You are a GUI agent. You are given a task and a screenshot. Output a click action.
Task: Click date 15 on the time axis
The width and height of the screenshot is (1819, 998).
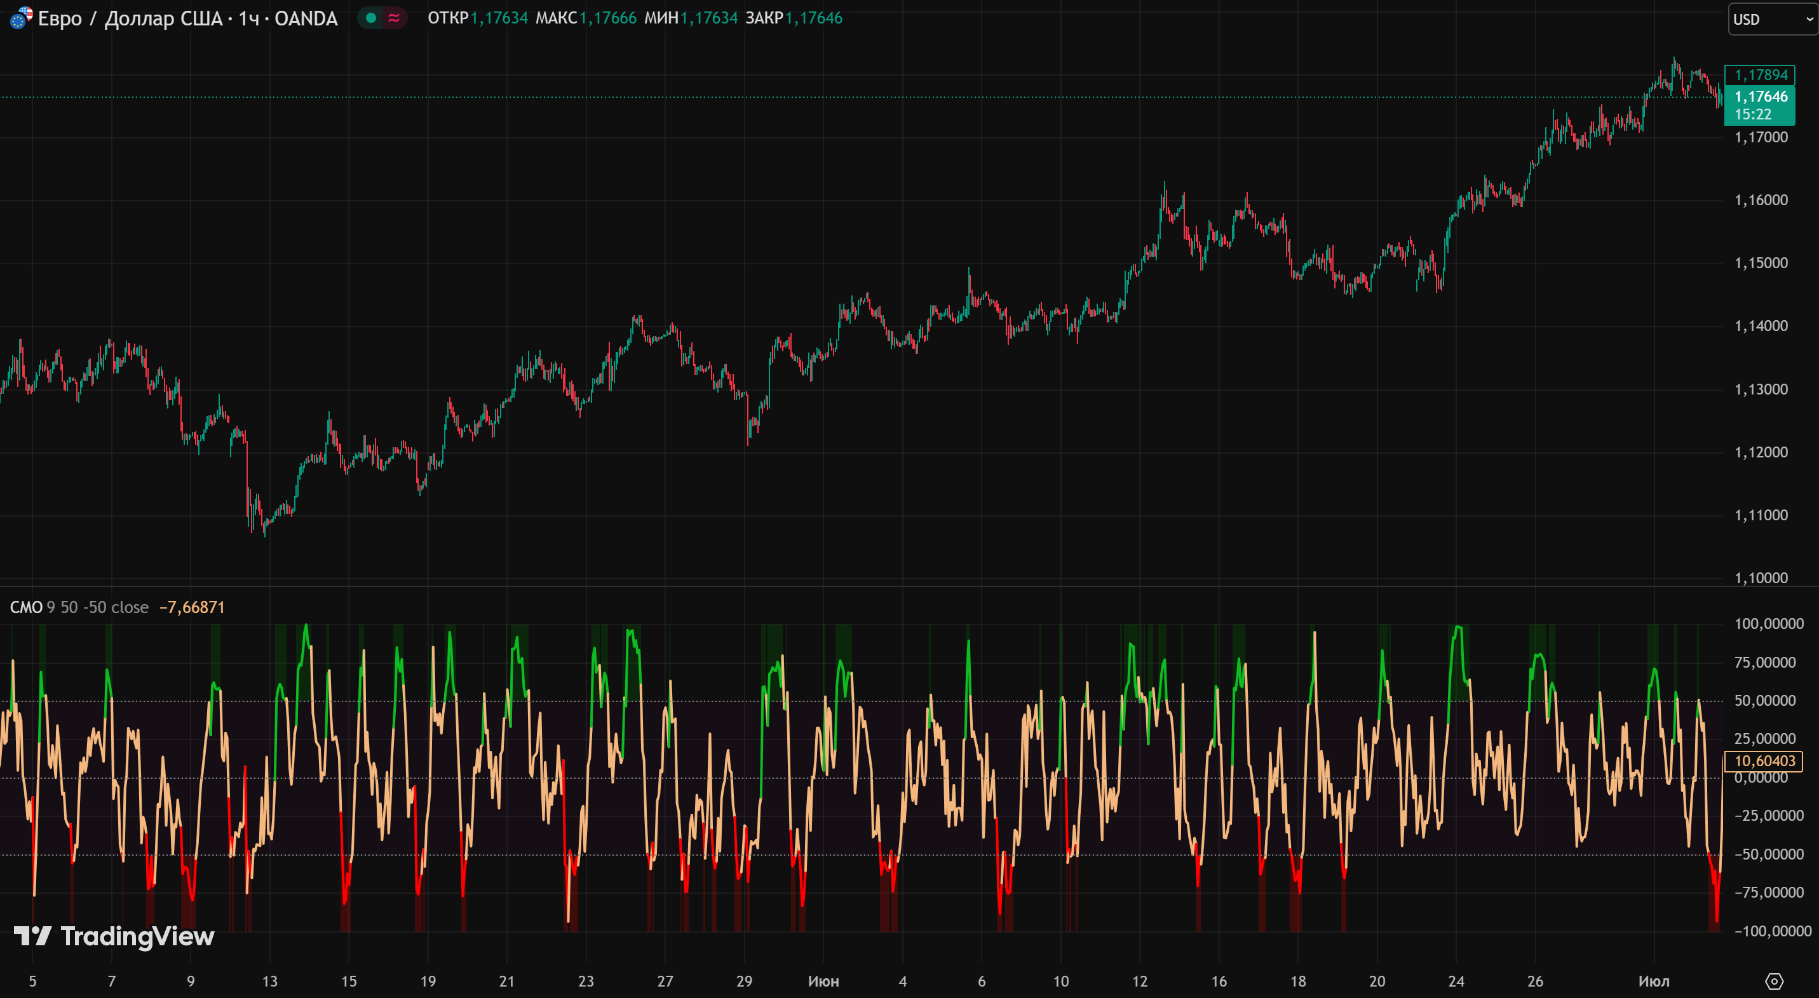pyautogui.click(x=349, y=981)
